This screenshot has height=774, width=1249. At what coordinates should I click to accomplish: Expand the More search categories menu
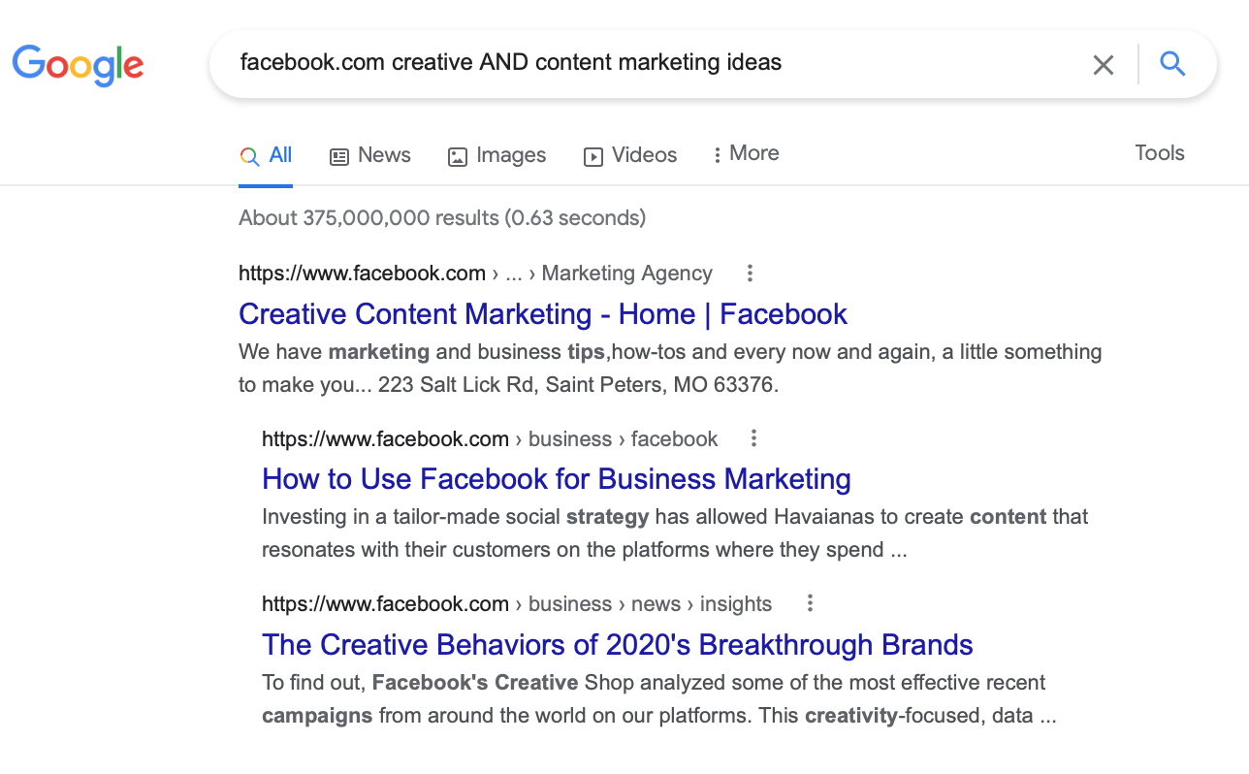745,153
